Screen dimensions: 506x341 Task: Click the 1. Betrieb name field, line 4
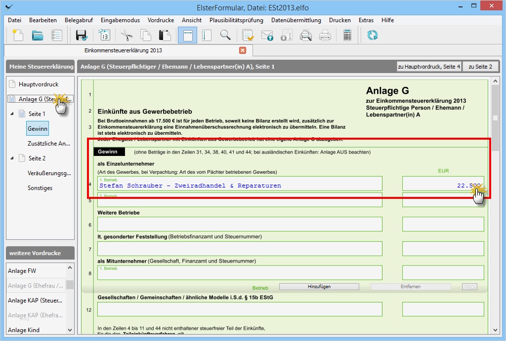tap(240, 184)
